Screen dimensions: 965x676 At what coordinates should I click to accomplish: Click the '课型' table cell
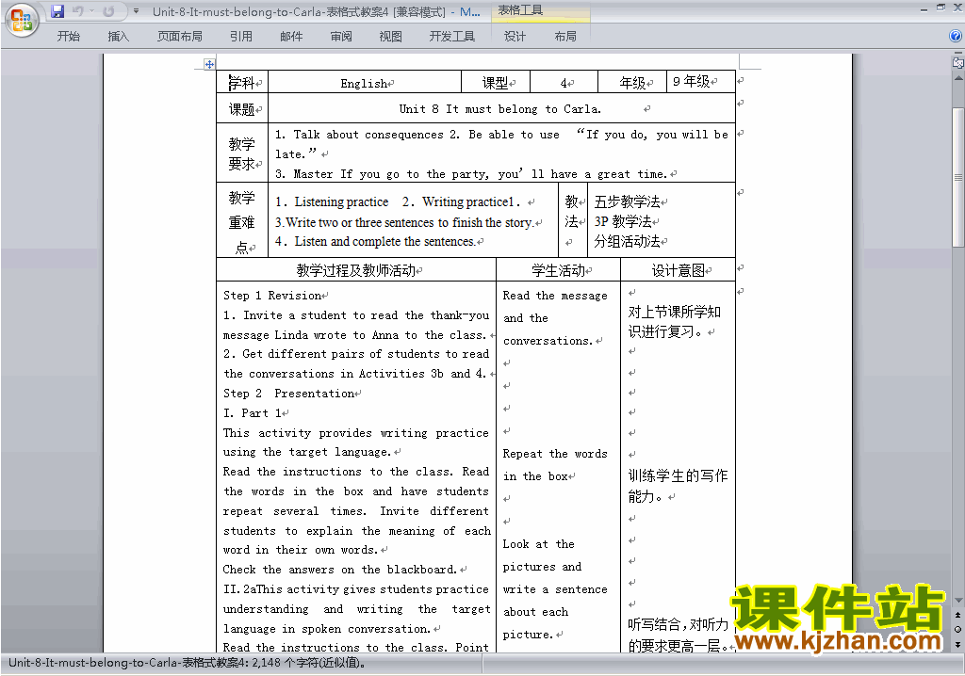point(496,83)
